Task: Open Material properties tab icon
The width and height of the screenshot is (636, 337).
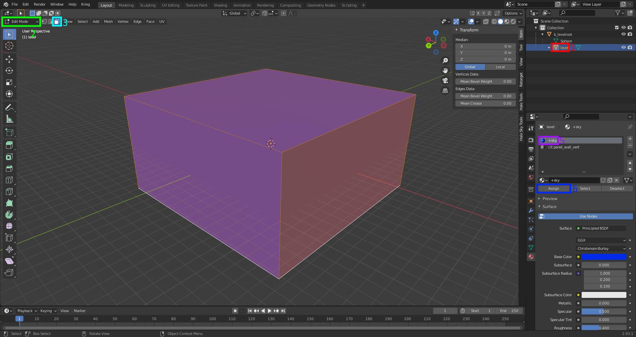Action: pos(531,257)
